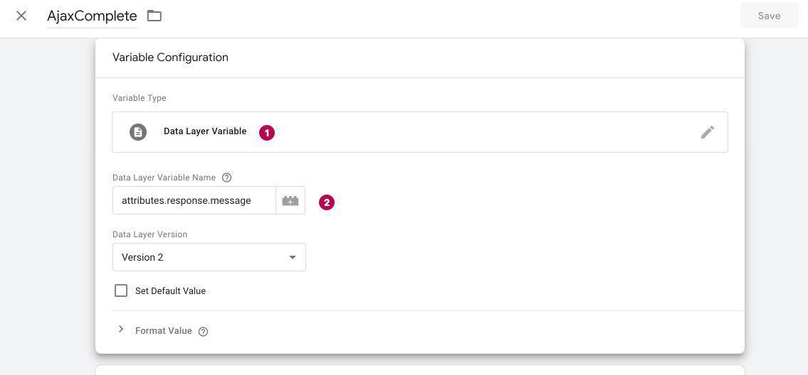Click the attributes.response.message input field
This screenshot has width=808, height=375.
(x=194, y=200)
